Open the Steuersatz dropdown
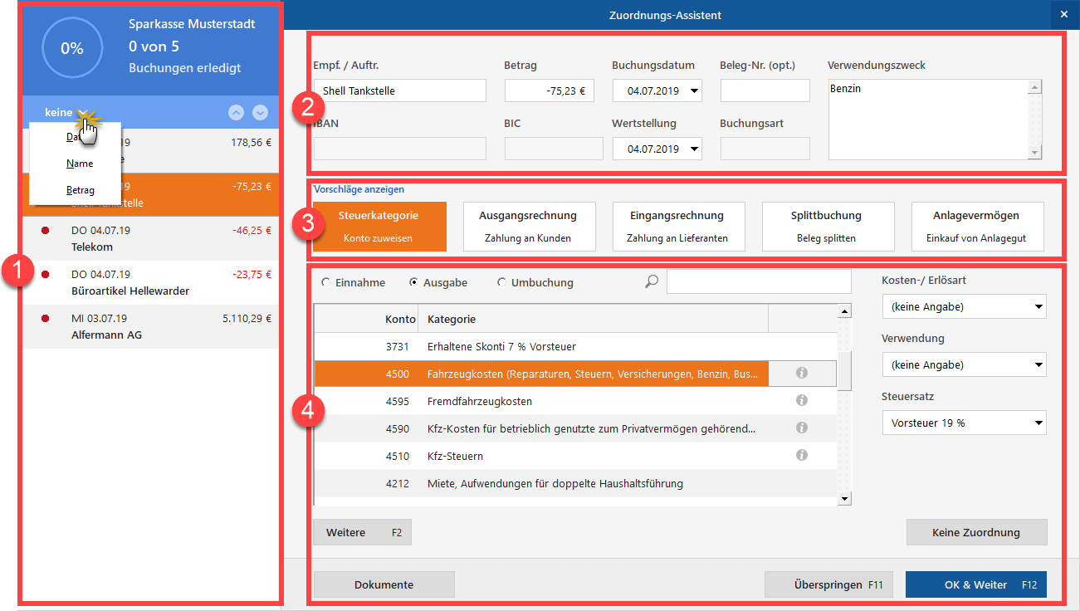This screenshot has width=1080, height=611. pos(964,423)
